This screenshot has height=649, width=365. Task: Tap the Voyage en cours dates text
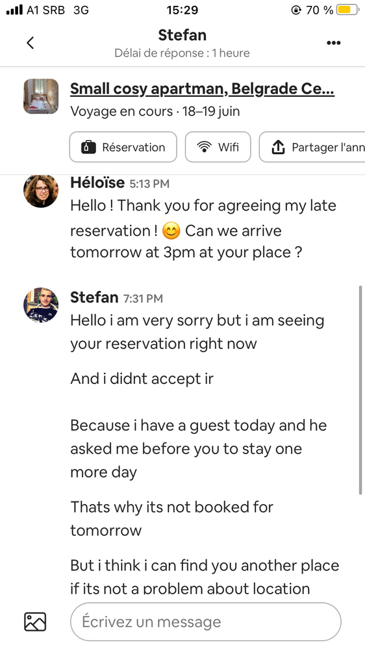(155, 111)
